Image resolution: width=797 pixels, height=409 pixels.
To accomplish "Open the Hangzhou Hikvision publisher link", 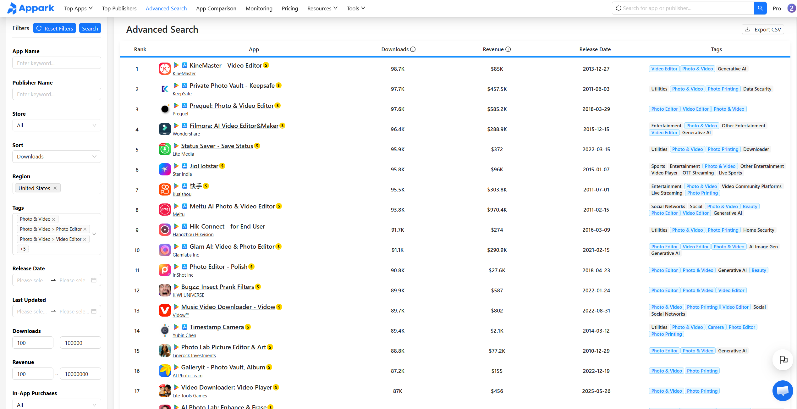I will pos(193,235).
